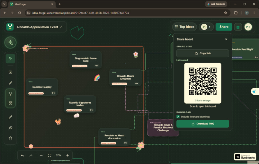Open the Top ideas list
Viewport: 259px width, 164px height.
point(184,27)
